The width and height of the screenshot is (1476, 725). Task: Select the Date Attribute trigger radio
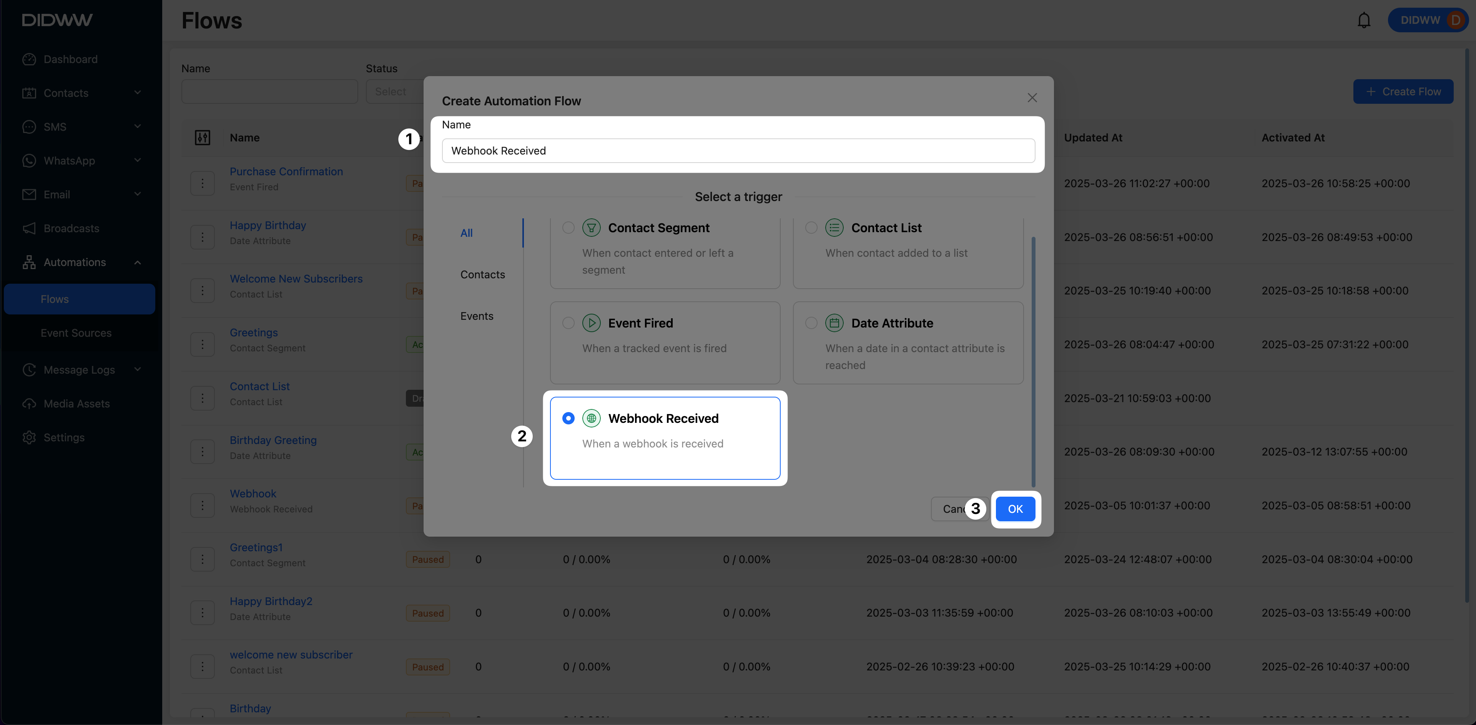[811, 323]
